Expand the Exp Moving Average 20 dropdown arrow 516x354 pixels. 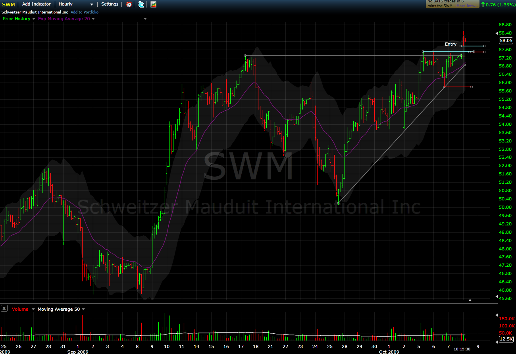coord(93,19)
